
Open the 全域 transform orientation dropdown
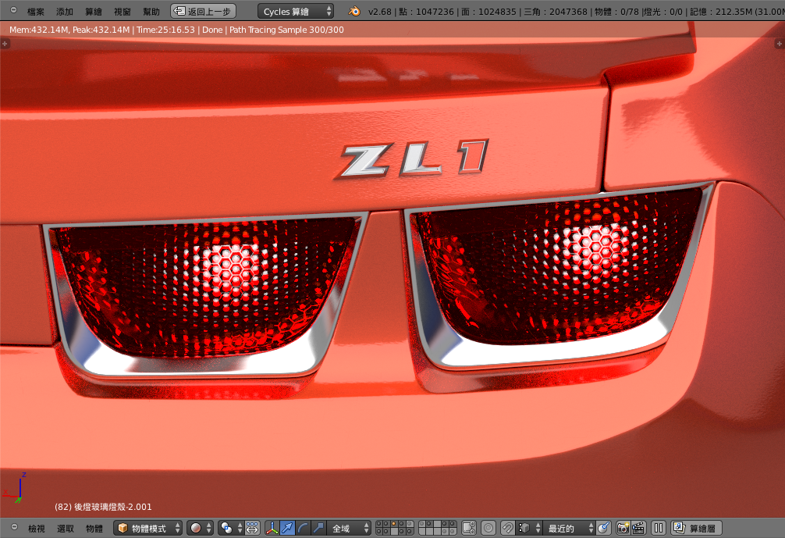(x=348, y=529)
